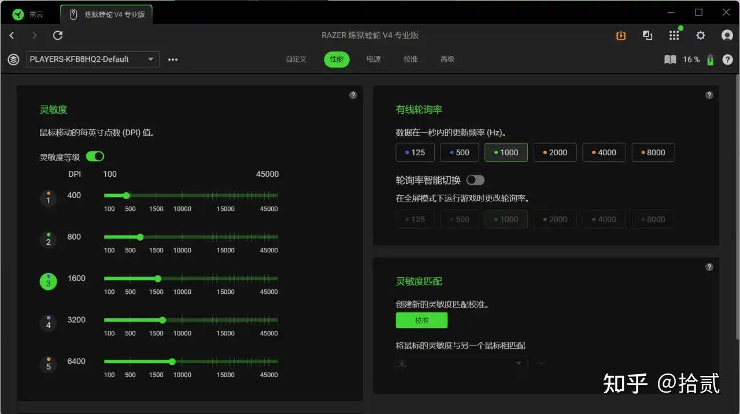Click the device switcher icon beside the updater
740x414 pixels.
click(x=647, y=35)
